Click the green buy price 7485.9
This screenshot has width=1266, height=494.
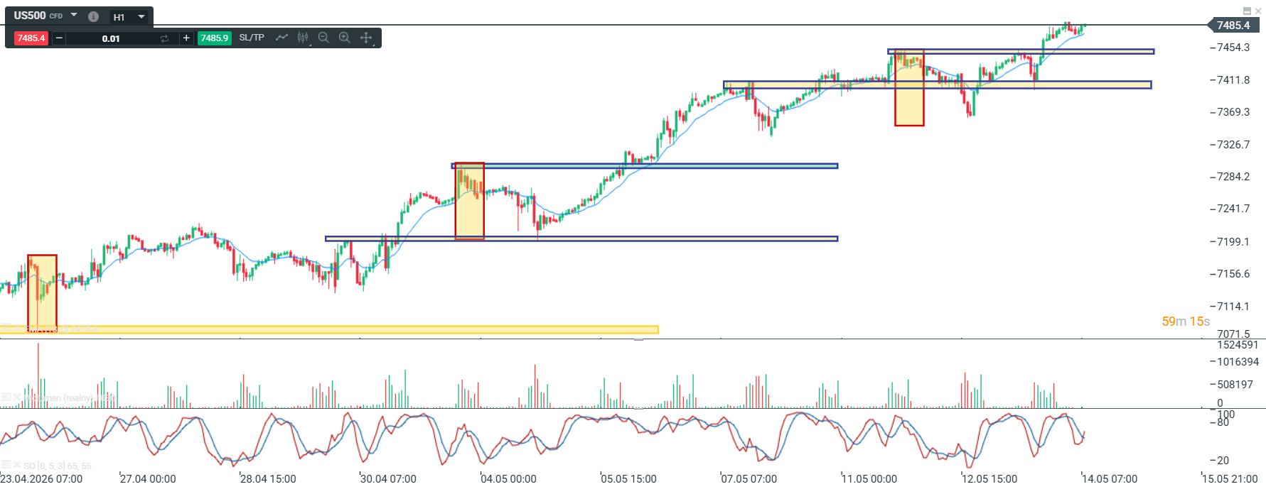pos(214,38)
